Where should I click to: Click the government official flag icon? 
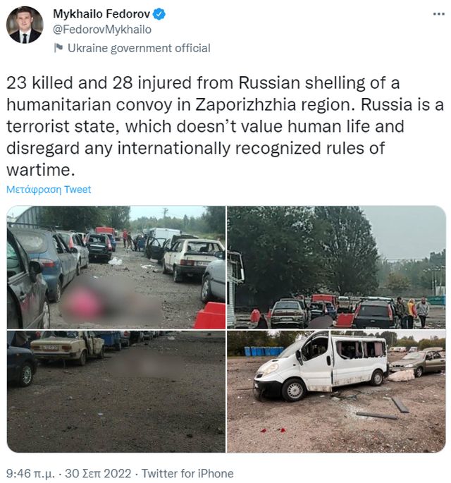point(58,48)
